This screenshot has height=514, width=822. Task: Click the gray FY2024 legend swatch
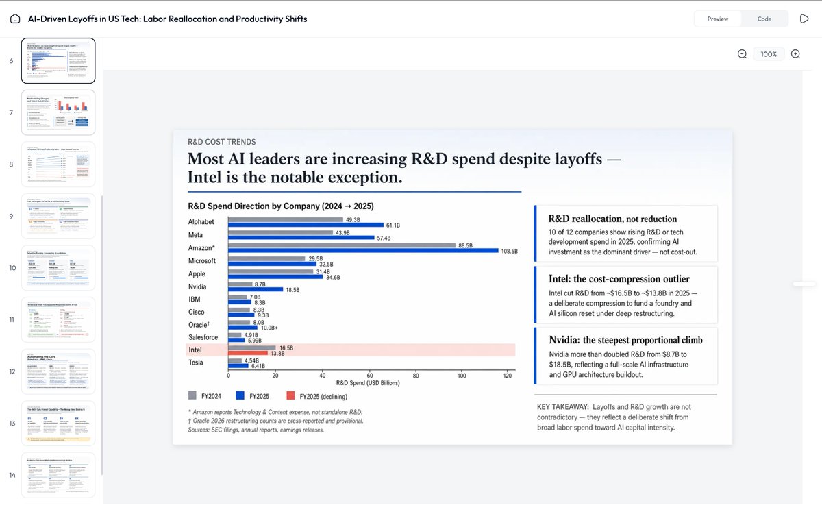tap(192, 395)
